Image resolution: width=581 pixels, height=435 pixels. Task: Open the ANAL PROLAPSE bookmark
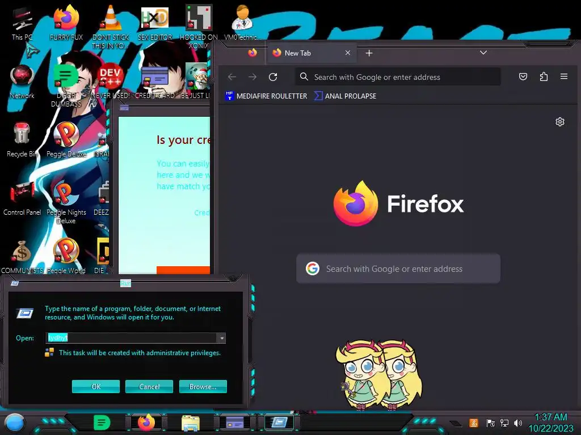pos(346,96)
